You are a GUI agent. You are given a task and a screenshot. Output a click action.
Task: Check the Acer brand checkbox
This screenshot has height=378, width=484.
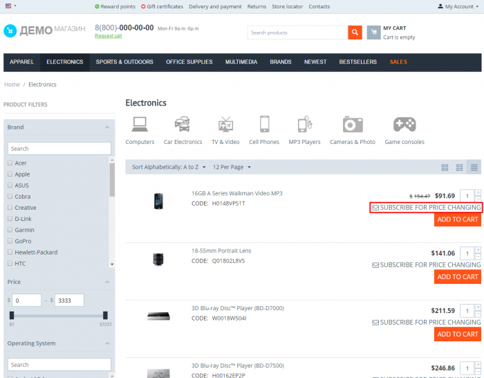pos(10,163)
